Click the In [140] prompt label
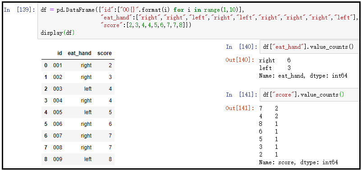 pyautogui.click(x=241, y=47)
